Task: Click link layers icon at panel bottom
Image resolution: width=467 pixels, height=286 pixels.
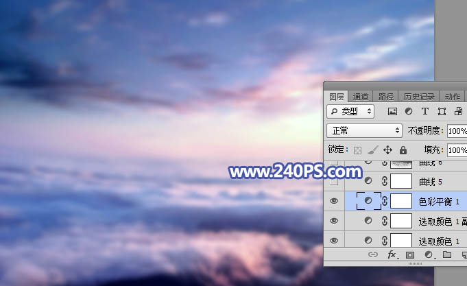Action: point(373,254)
